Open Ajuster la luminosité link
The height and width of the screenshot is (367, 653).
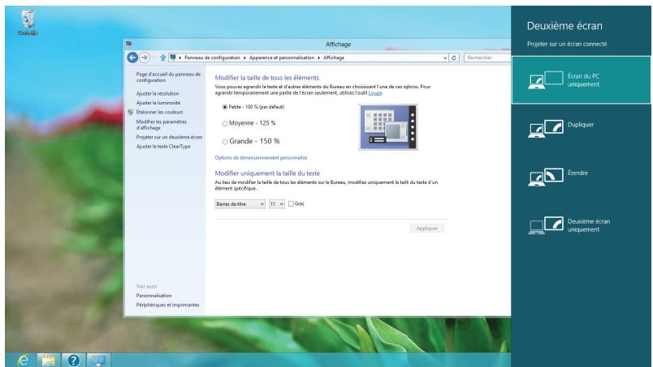coord(158,103)
